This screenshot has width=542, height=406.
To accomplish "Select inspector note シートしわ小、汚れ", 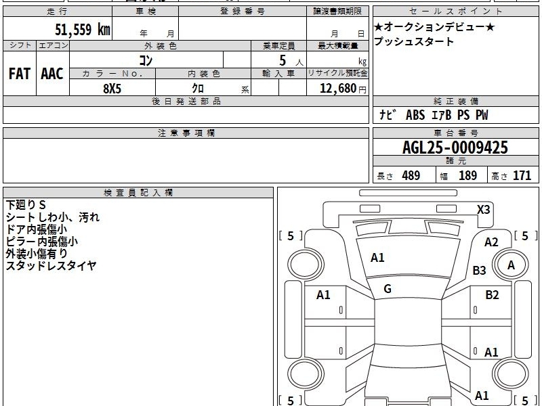I will 53,217.
